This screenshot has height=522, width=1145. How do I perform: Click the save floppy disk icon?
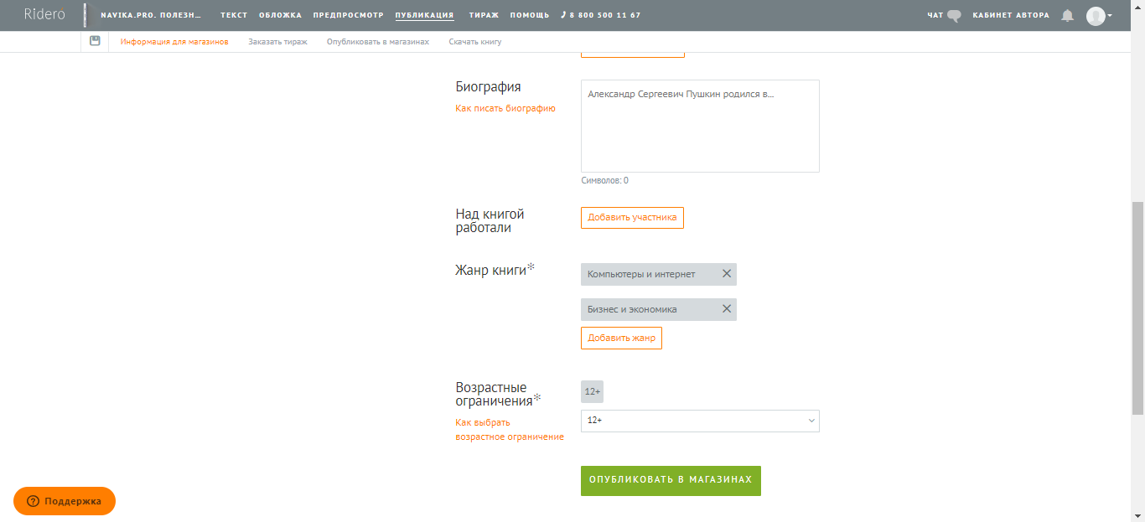point(95,41)
